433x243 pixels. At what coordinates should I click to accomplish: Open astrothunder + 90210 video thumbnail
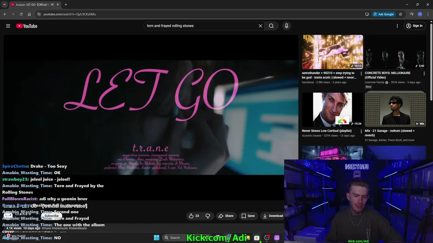click(333, 52)
